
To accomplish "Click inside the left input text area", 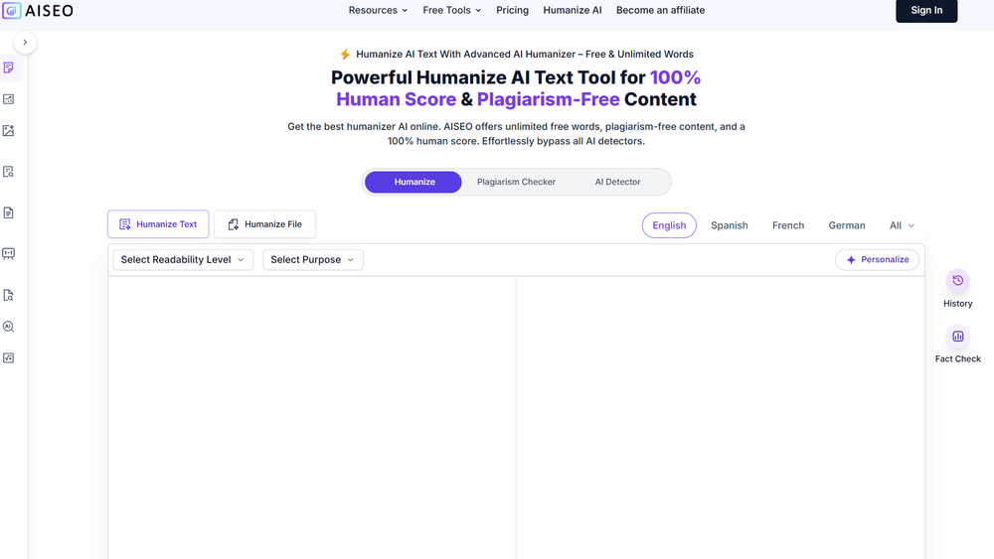I will pyautogui.click(x=312, y=418).
